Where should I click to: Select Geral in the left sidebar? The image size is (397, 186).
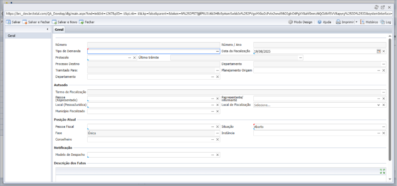click(28, 36)
